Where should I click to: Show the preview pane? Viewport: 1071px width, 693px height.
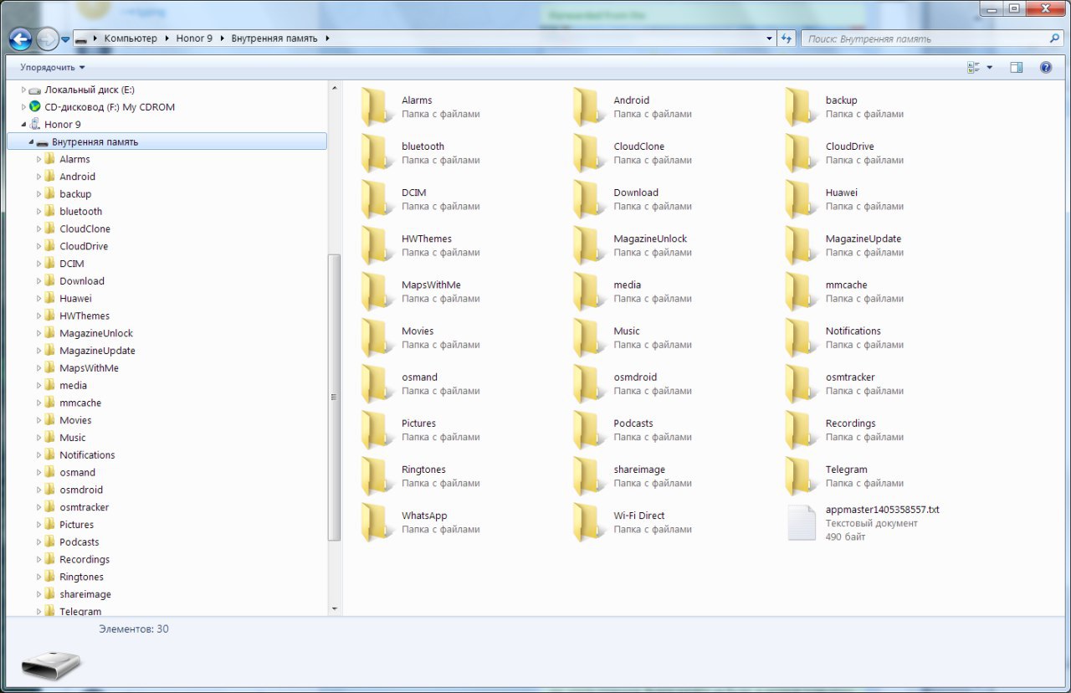click(x=1016, y=67)
